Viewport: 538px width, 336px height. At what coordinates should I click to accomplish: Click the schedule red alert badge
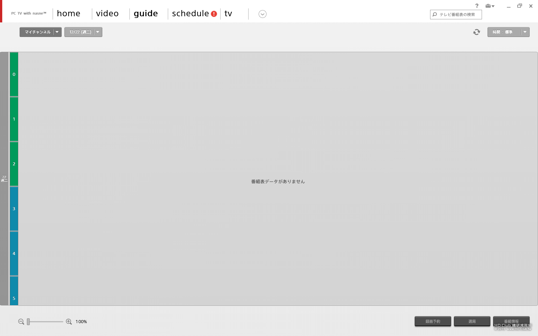coord(214,14)
